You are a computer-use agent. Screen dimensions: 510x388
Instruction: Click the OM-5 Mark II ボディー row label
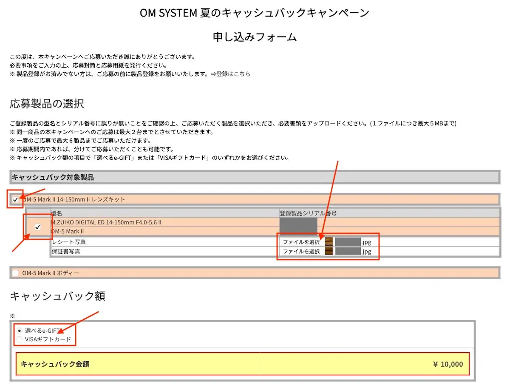pyautogui.click(x=51, y=273)
